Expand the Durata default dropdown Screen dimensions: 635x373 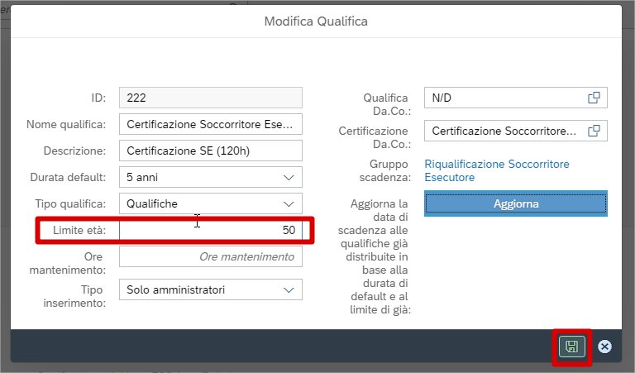point(289,177)
